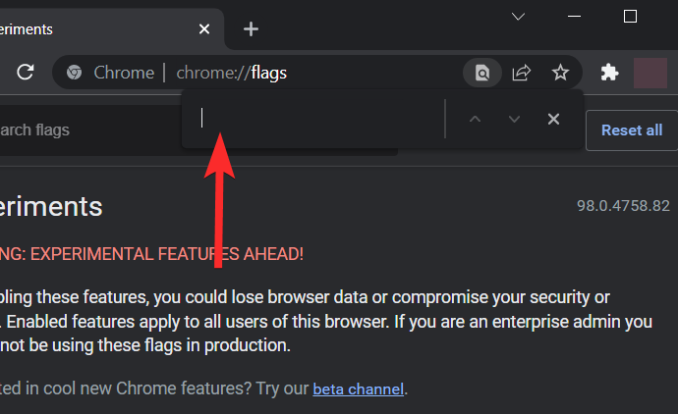The width and height of the screenshot is (678, 414).
Task: Click the Chrome site info icon
Action: [72, 72]
